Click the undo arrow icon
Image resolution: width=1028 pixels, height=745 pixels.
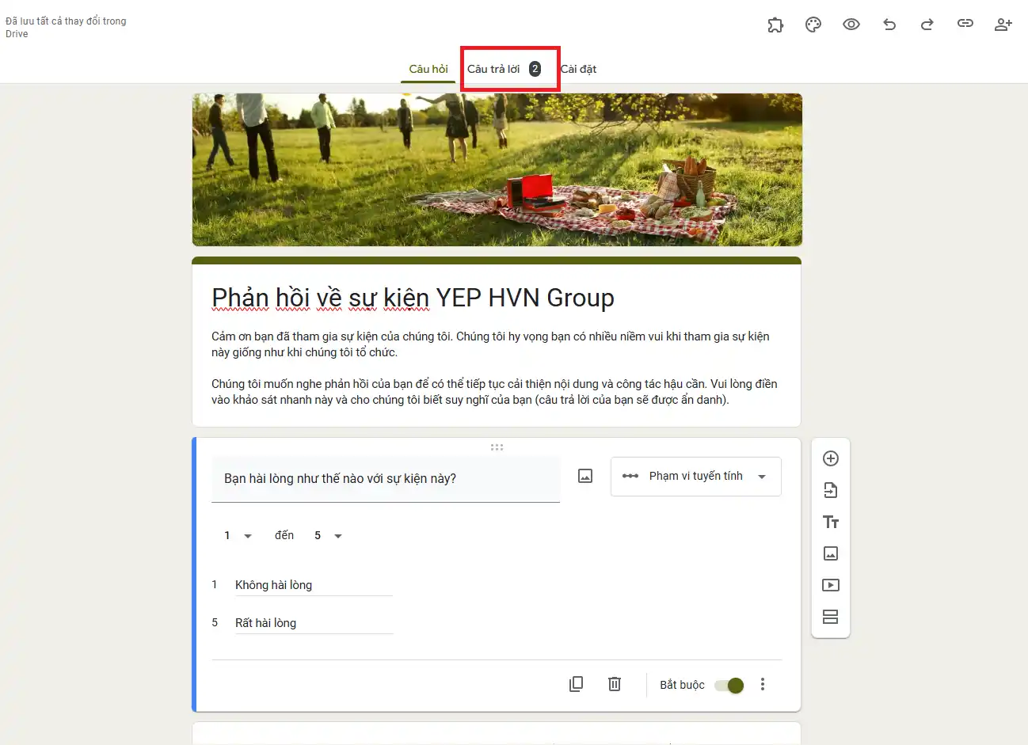coord(889,25)
